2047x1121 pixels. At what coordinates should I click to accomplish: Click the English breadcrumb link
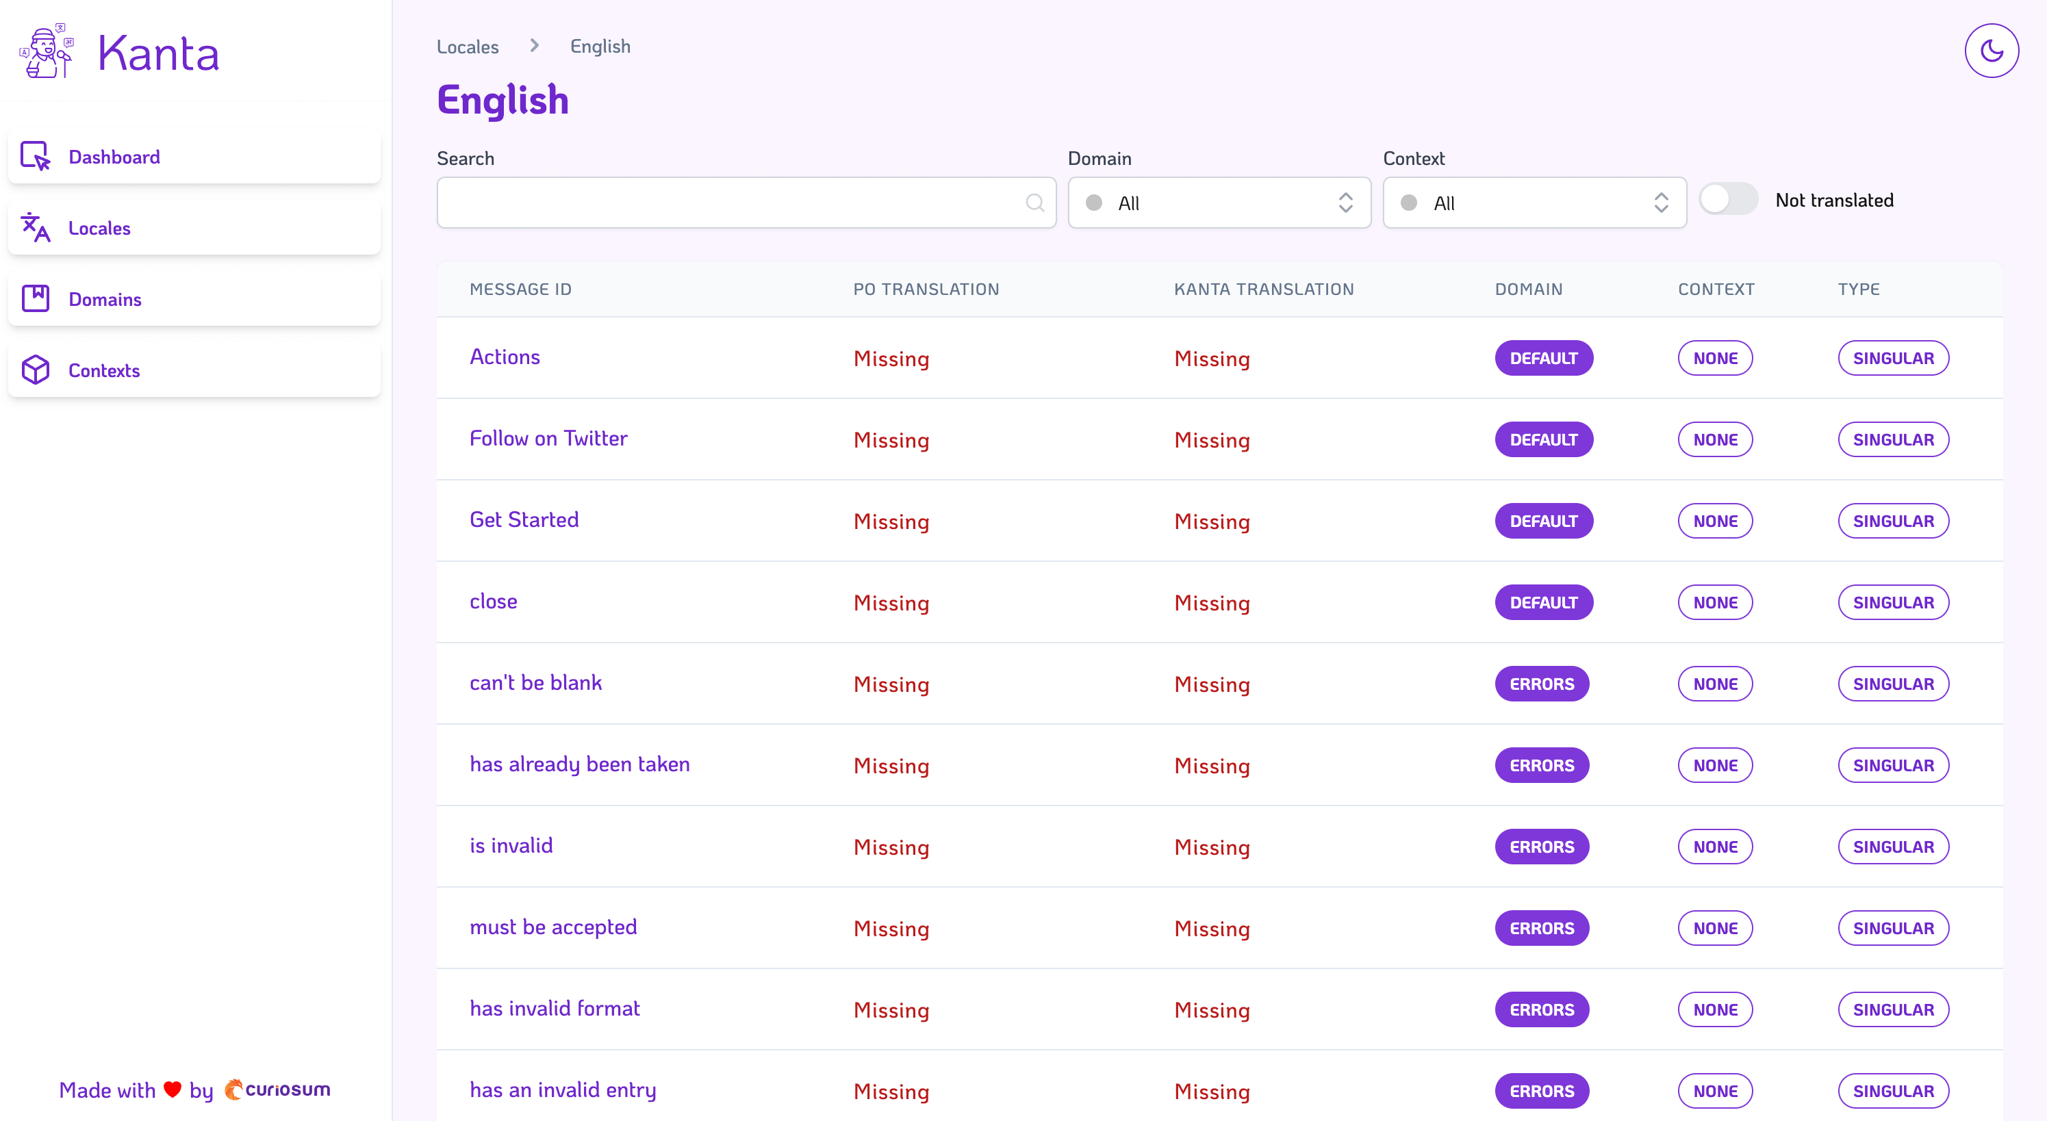pos(600,47)
